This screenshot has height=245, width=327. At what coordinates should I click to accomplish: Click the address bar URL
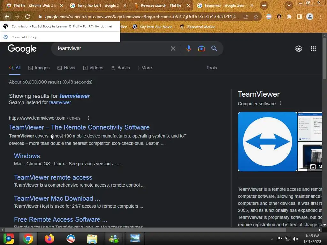tap(142, 17)
